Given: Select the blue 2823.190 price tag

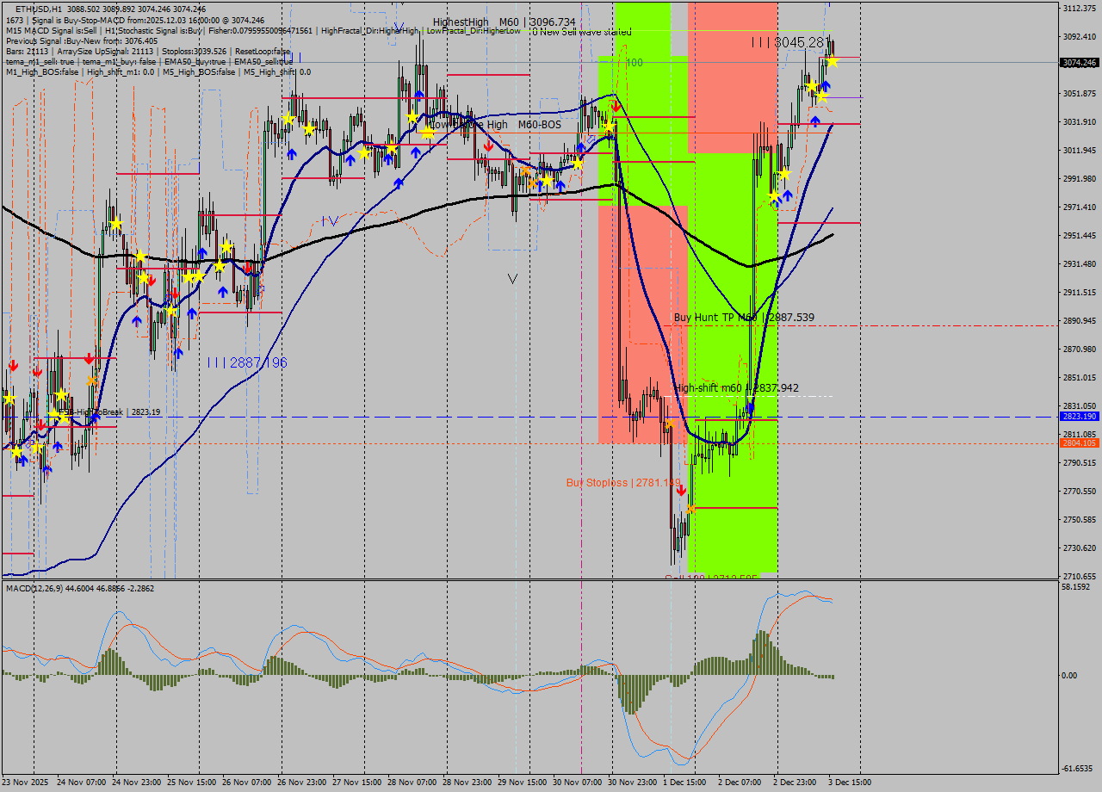Looking at the screenshot, I should click(x=1079, y=416).
